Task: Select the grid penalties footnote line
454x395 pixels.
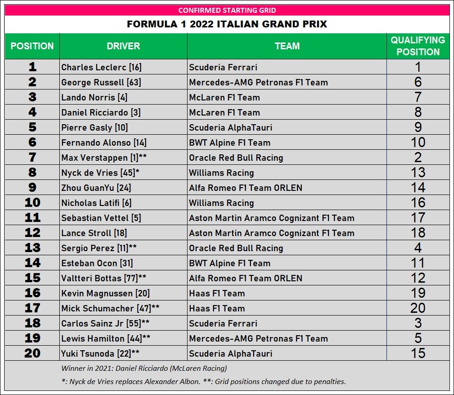Action: 203,382
